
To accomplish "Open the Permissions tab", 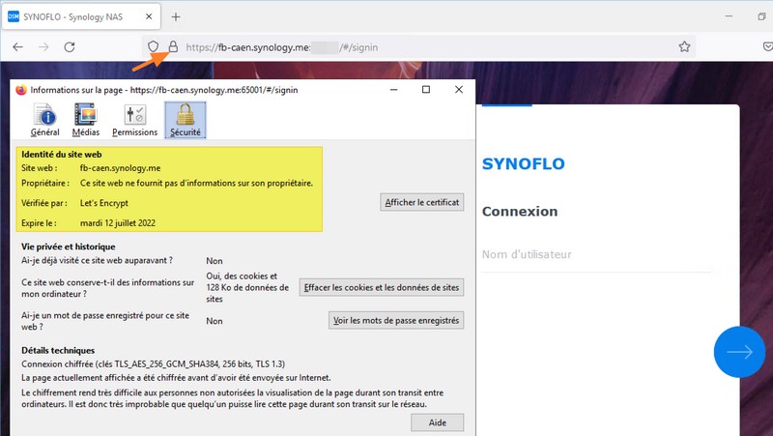I will (x=134, y=120).
